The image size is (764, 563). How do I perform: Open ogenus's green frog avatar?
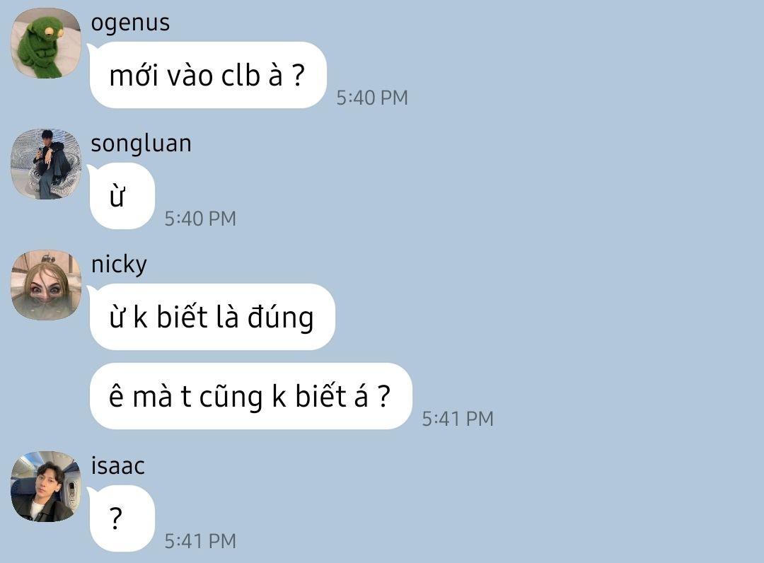click(x=46, y=43)
